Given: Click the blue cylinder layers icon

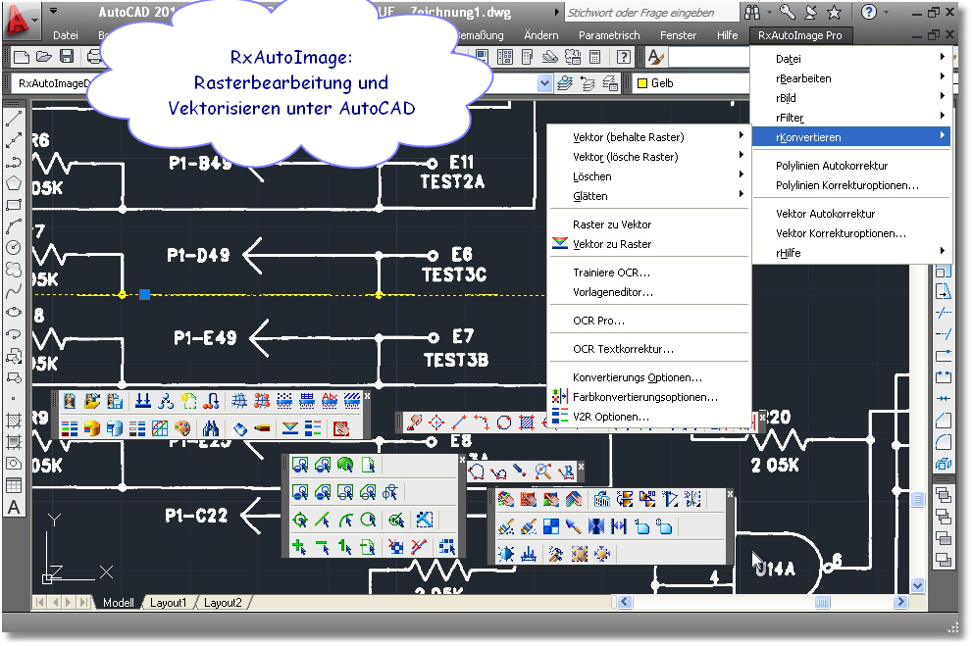Looking at the screenshot, I should click(x=115, y=428).
